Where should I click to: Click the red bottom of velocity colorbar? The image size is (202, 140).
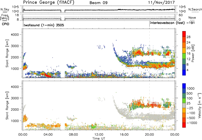coord(184,125)
